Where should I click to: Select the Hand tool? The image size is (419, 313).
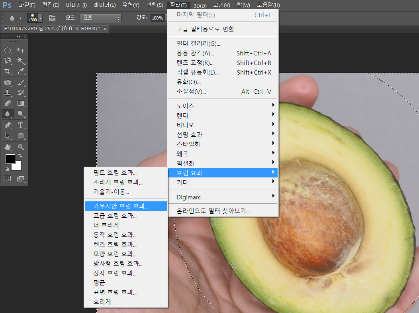pyautogui.click(x=8, y=147)
